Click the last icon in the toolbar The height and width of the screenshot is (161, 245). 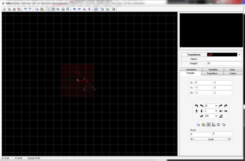(114, 9)
